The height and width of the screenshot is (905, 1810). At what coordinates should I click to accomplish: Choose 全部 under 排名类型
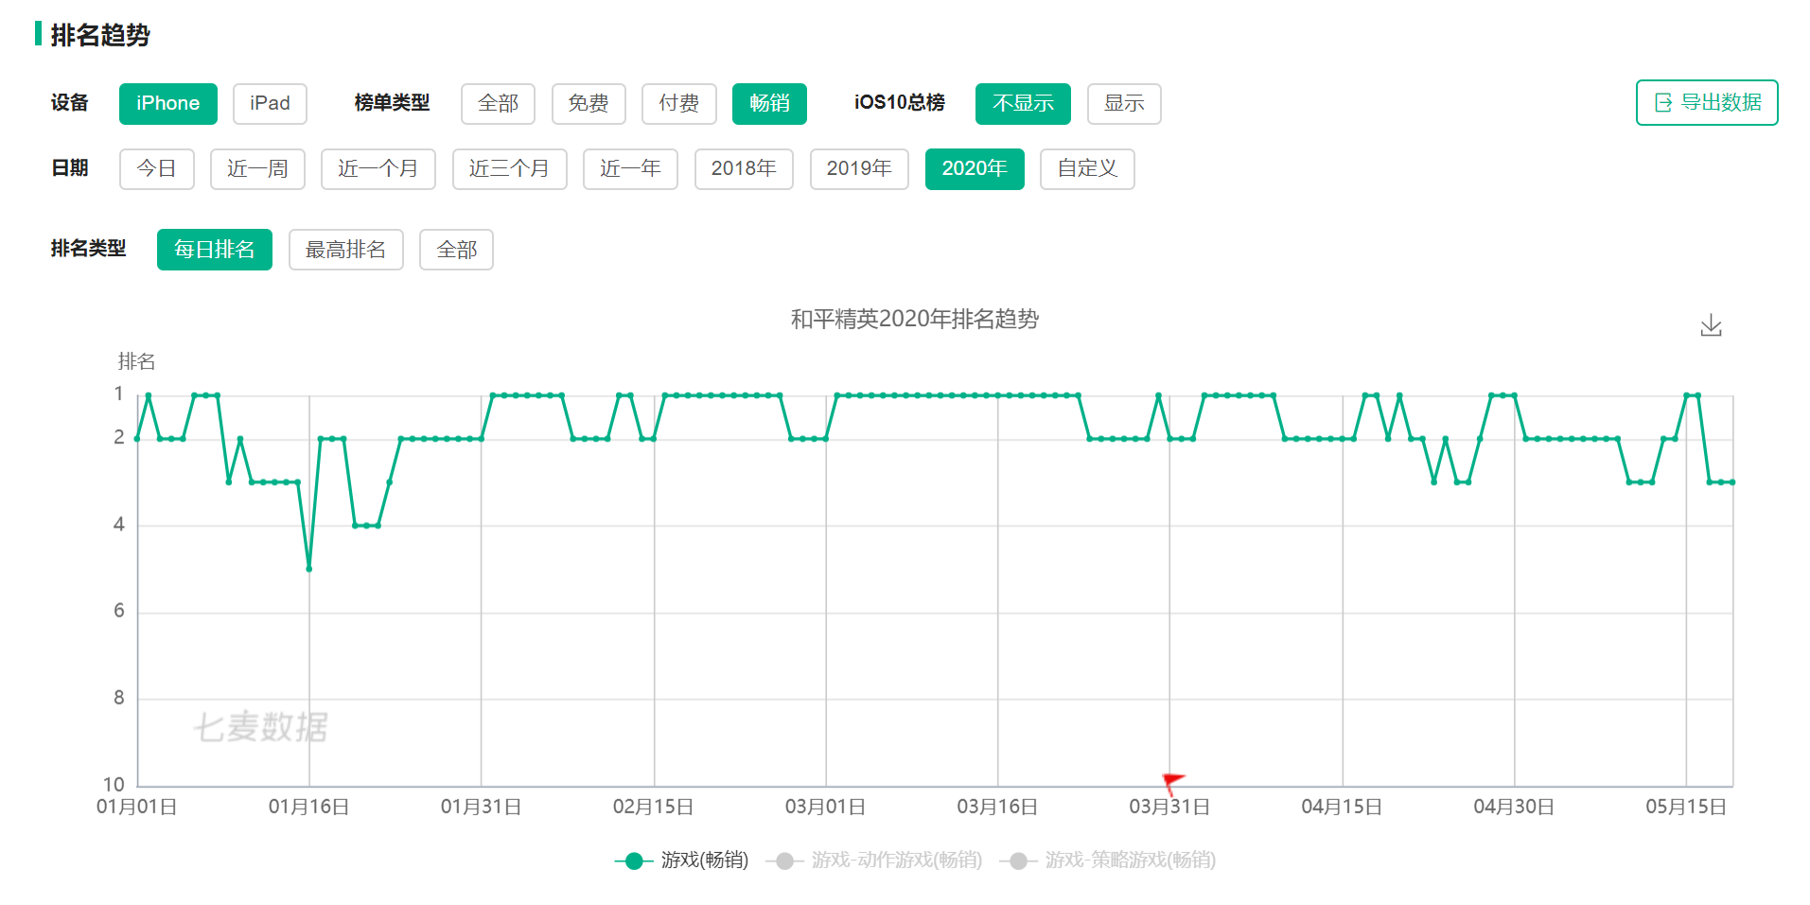click(456, 250)
